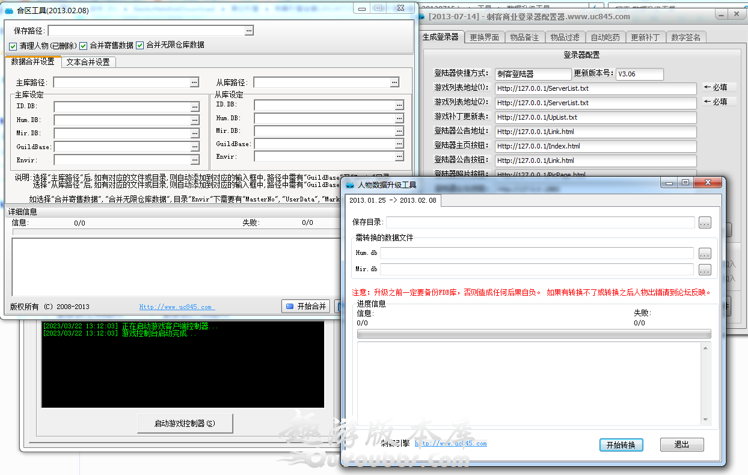This screenshot has height=475, width=748.
Task: Click the 开始合并 button
Action: (305, 307)
